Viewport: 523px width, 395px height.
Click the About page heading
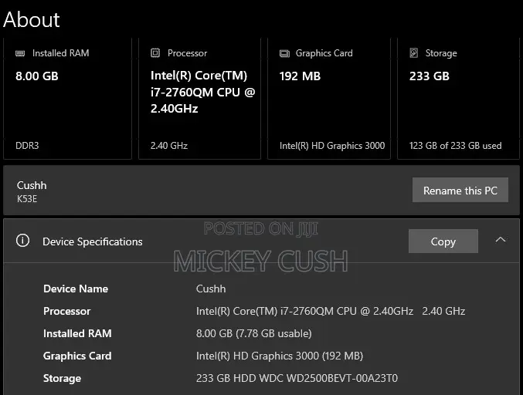(x=32, y=19)
